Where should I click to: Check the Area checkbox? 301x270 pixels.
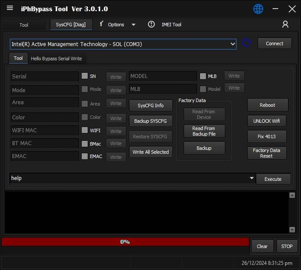point(85,104)
